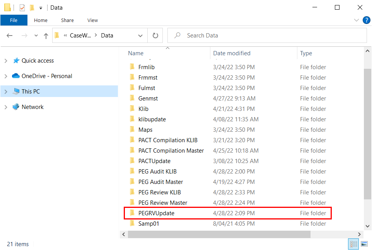Click date '8/04/21 4:05 PM' of Samp01
Viewport: 372px width, 250px height.
pyautogui.click(x=234, y=224)
